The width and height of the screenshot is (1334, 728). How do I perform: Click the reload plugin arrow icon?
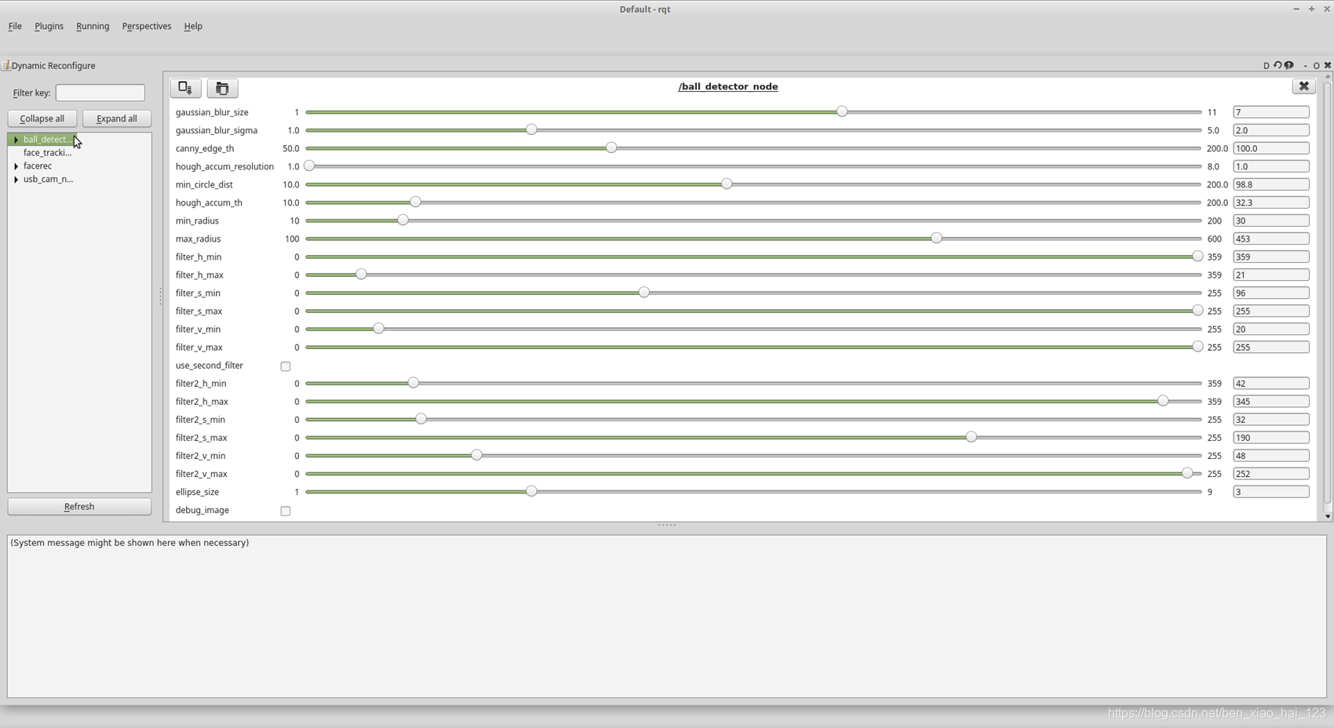point(1278,65)
